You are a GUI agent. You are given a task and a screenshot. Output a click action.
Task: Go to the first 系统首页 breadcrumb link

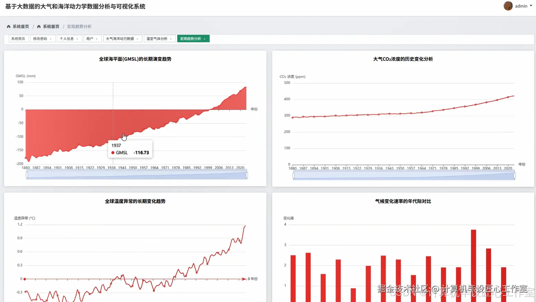pyautogui.click(x=21, y=27)
